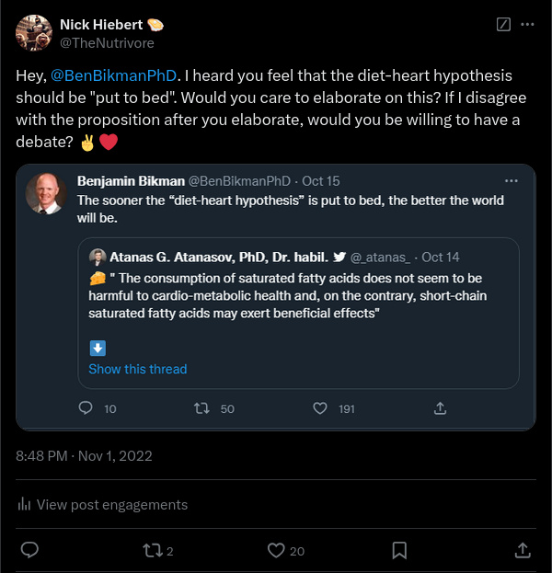Image resolution: width=552 pixels, height=573 pixels.
Task: Repost the main post
Action: (x=152, y=550)
